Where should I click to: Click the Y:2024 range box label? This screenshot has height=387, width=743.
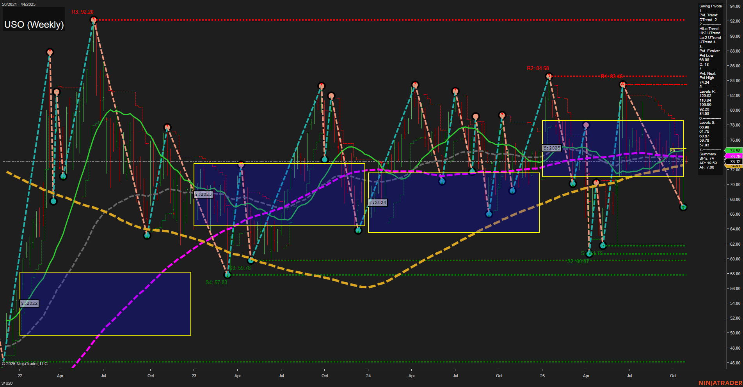(x=377, y=202)
